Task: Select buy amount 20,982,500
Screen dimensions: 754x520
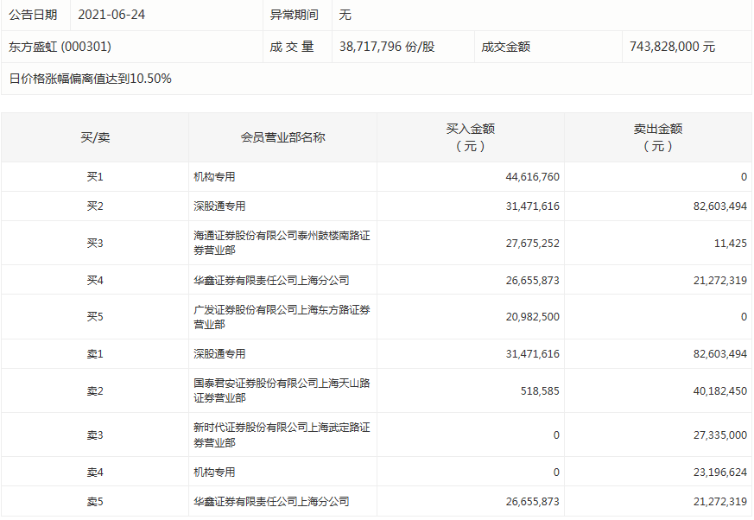Action: click(532, 317)
